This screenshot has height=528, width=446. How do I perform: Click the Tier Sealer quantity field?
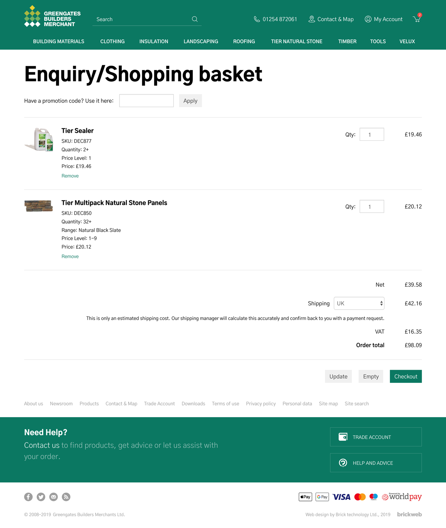coord(371,134)
